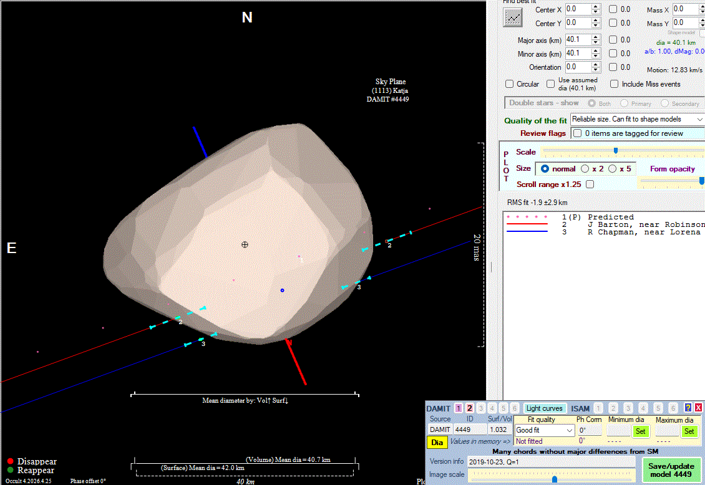This screenshot has width=705, height=485.
Task: Click the Ph Corrn input field
Action: pyautogui.click(x=590, y=430)
